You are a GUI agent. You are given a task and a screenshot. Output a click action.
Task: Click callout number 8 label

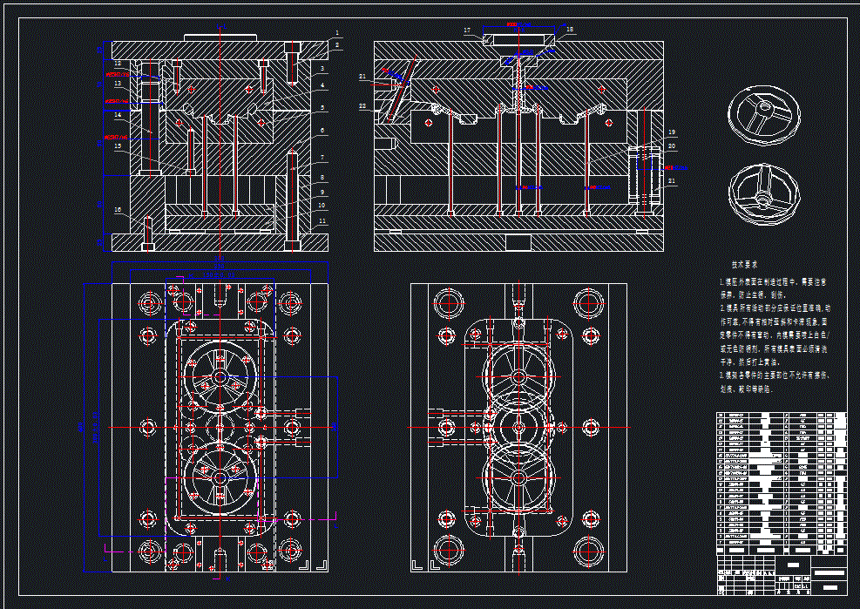(322, 178)
